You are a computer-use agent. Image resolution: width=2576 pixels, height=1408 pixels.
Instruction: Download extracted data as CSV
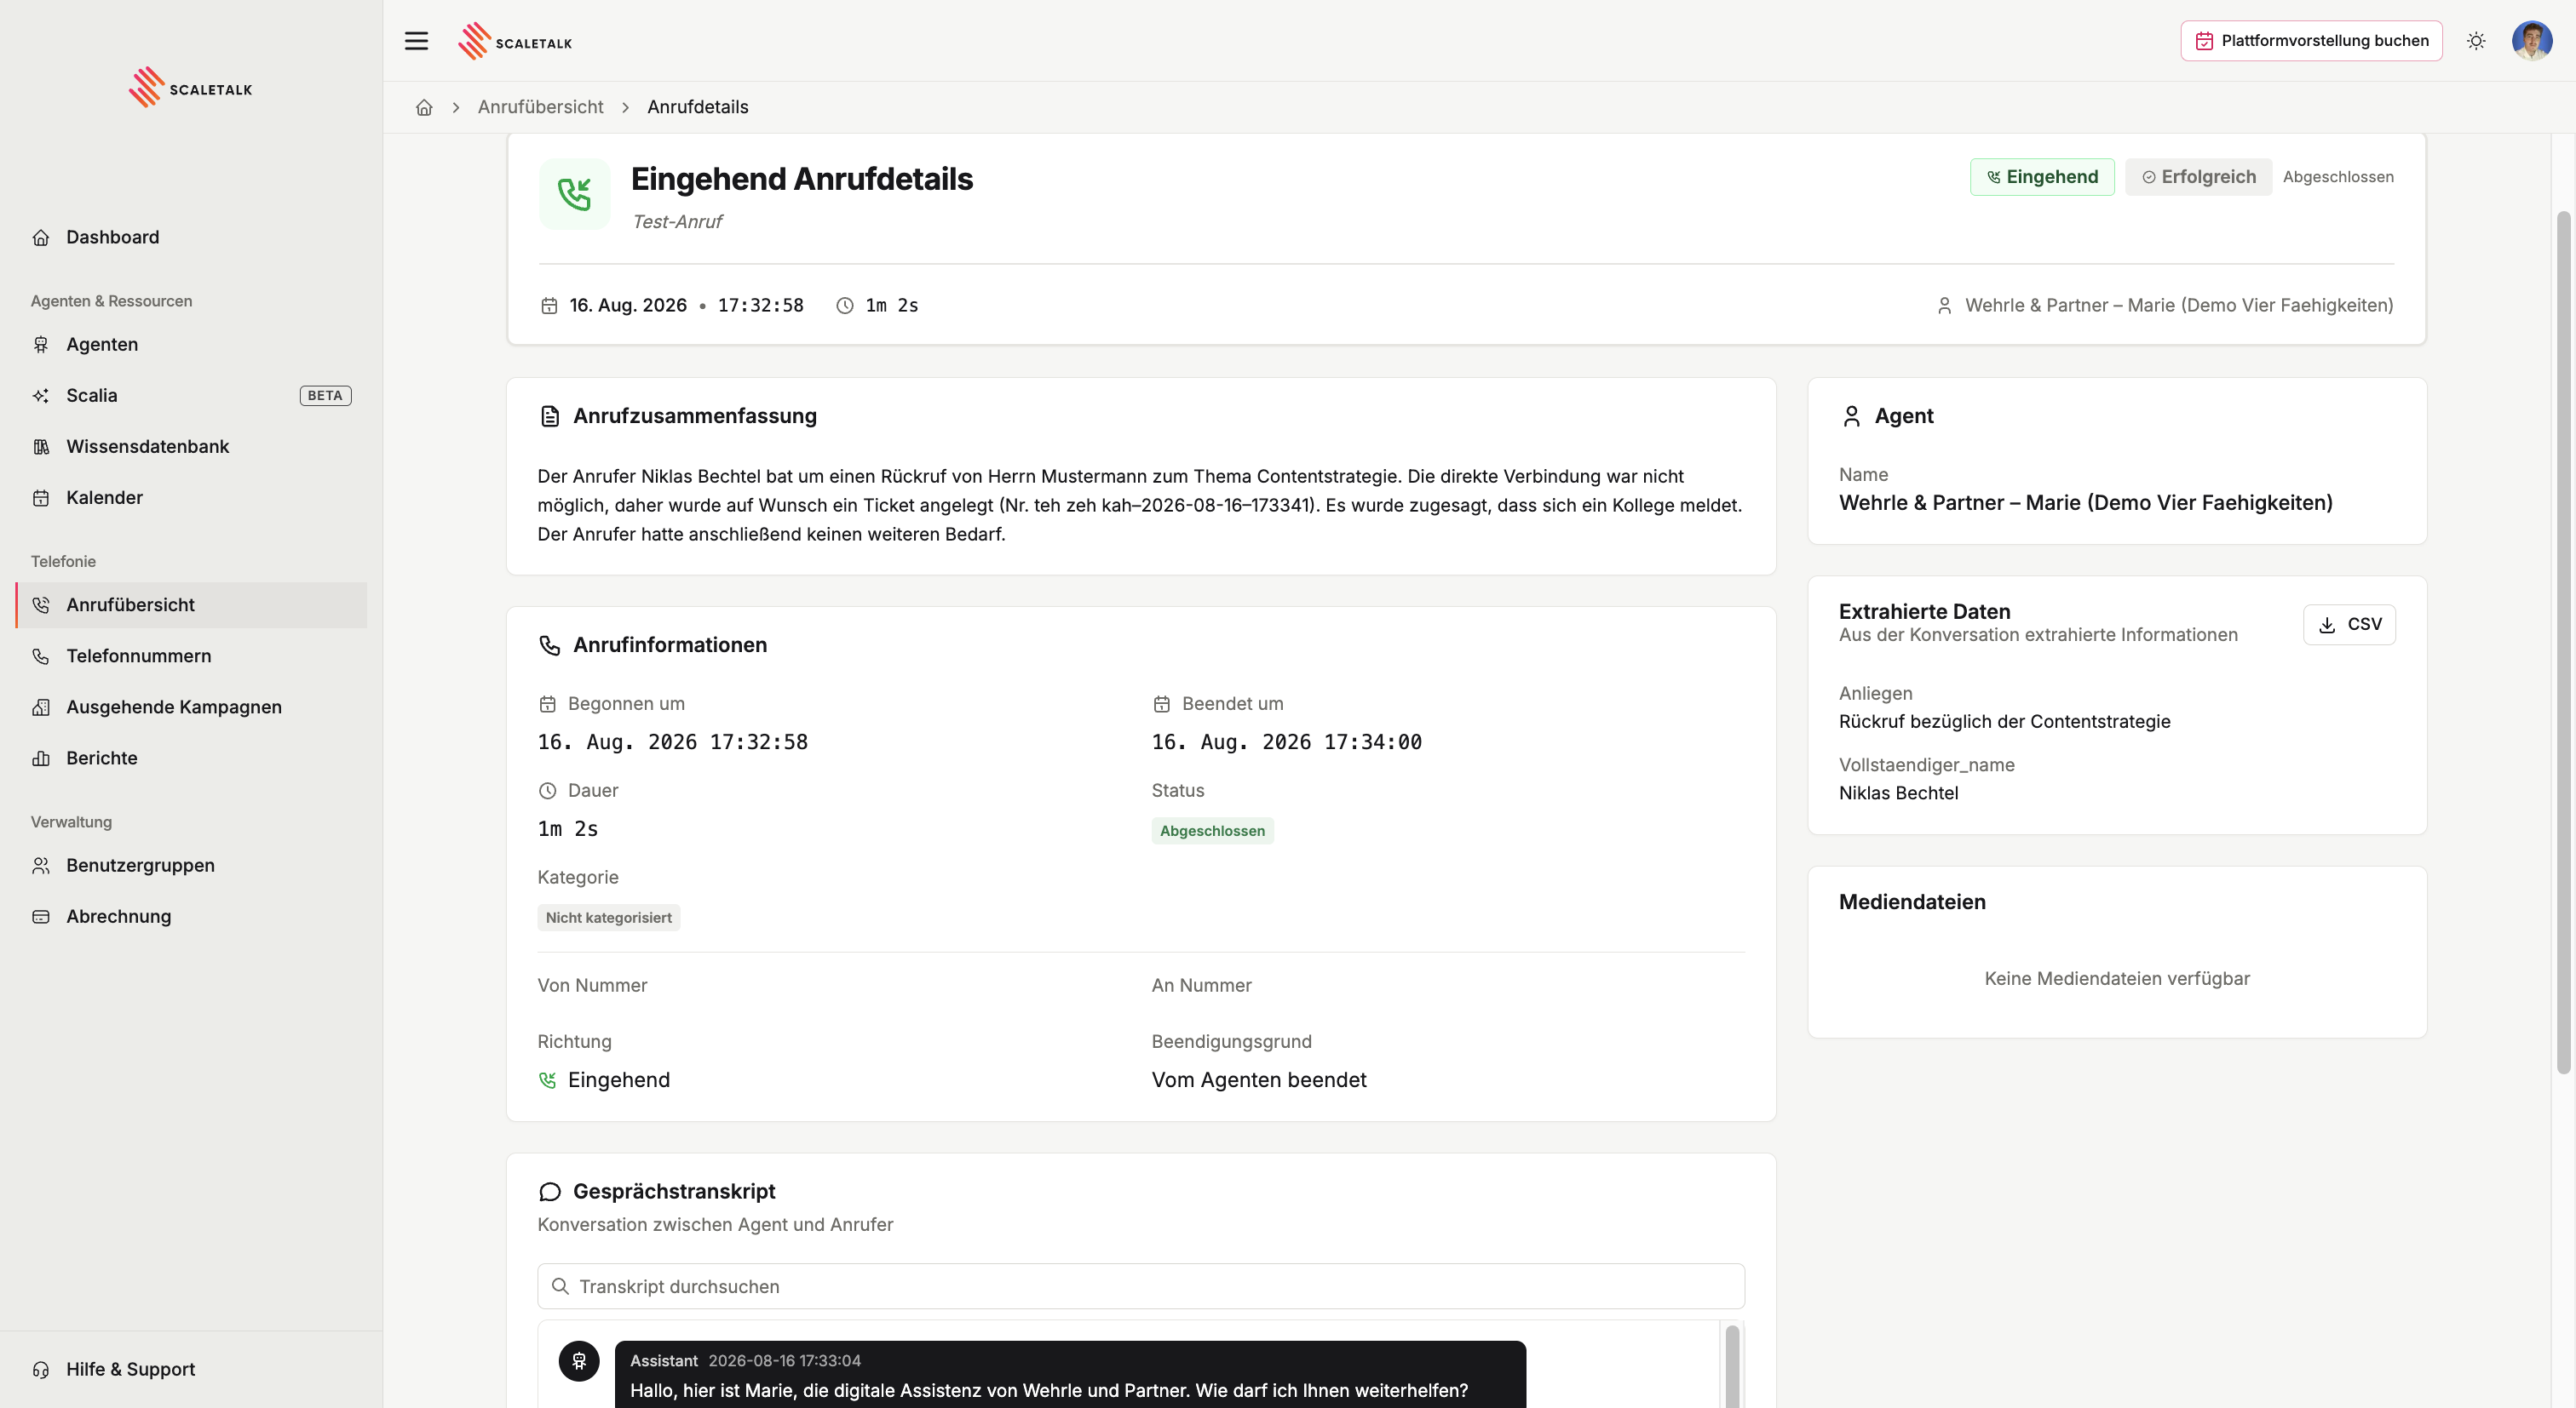point(2349,625)
